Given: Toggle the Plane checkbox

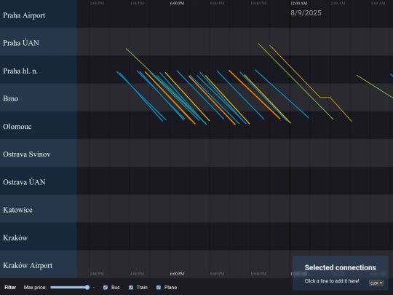Looking at the screenshot, I should point(159,288).
